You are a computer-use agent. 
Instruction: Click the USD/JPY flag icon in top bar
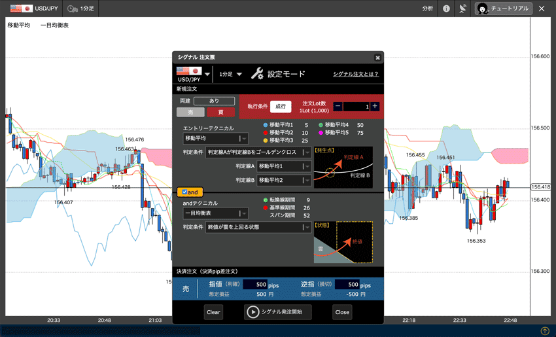[18, 9]
